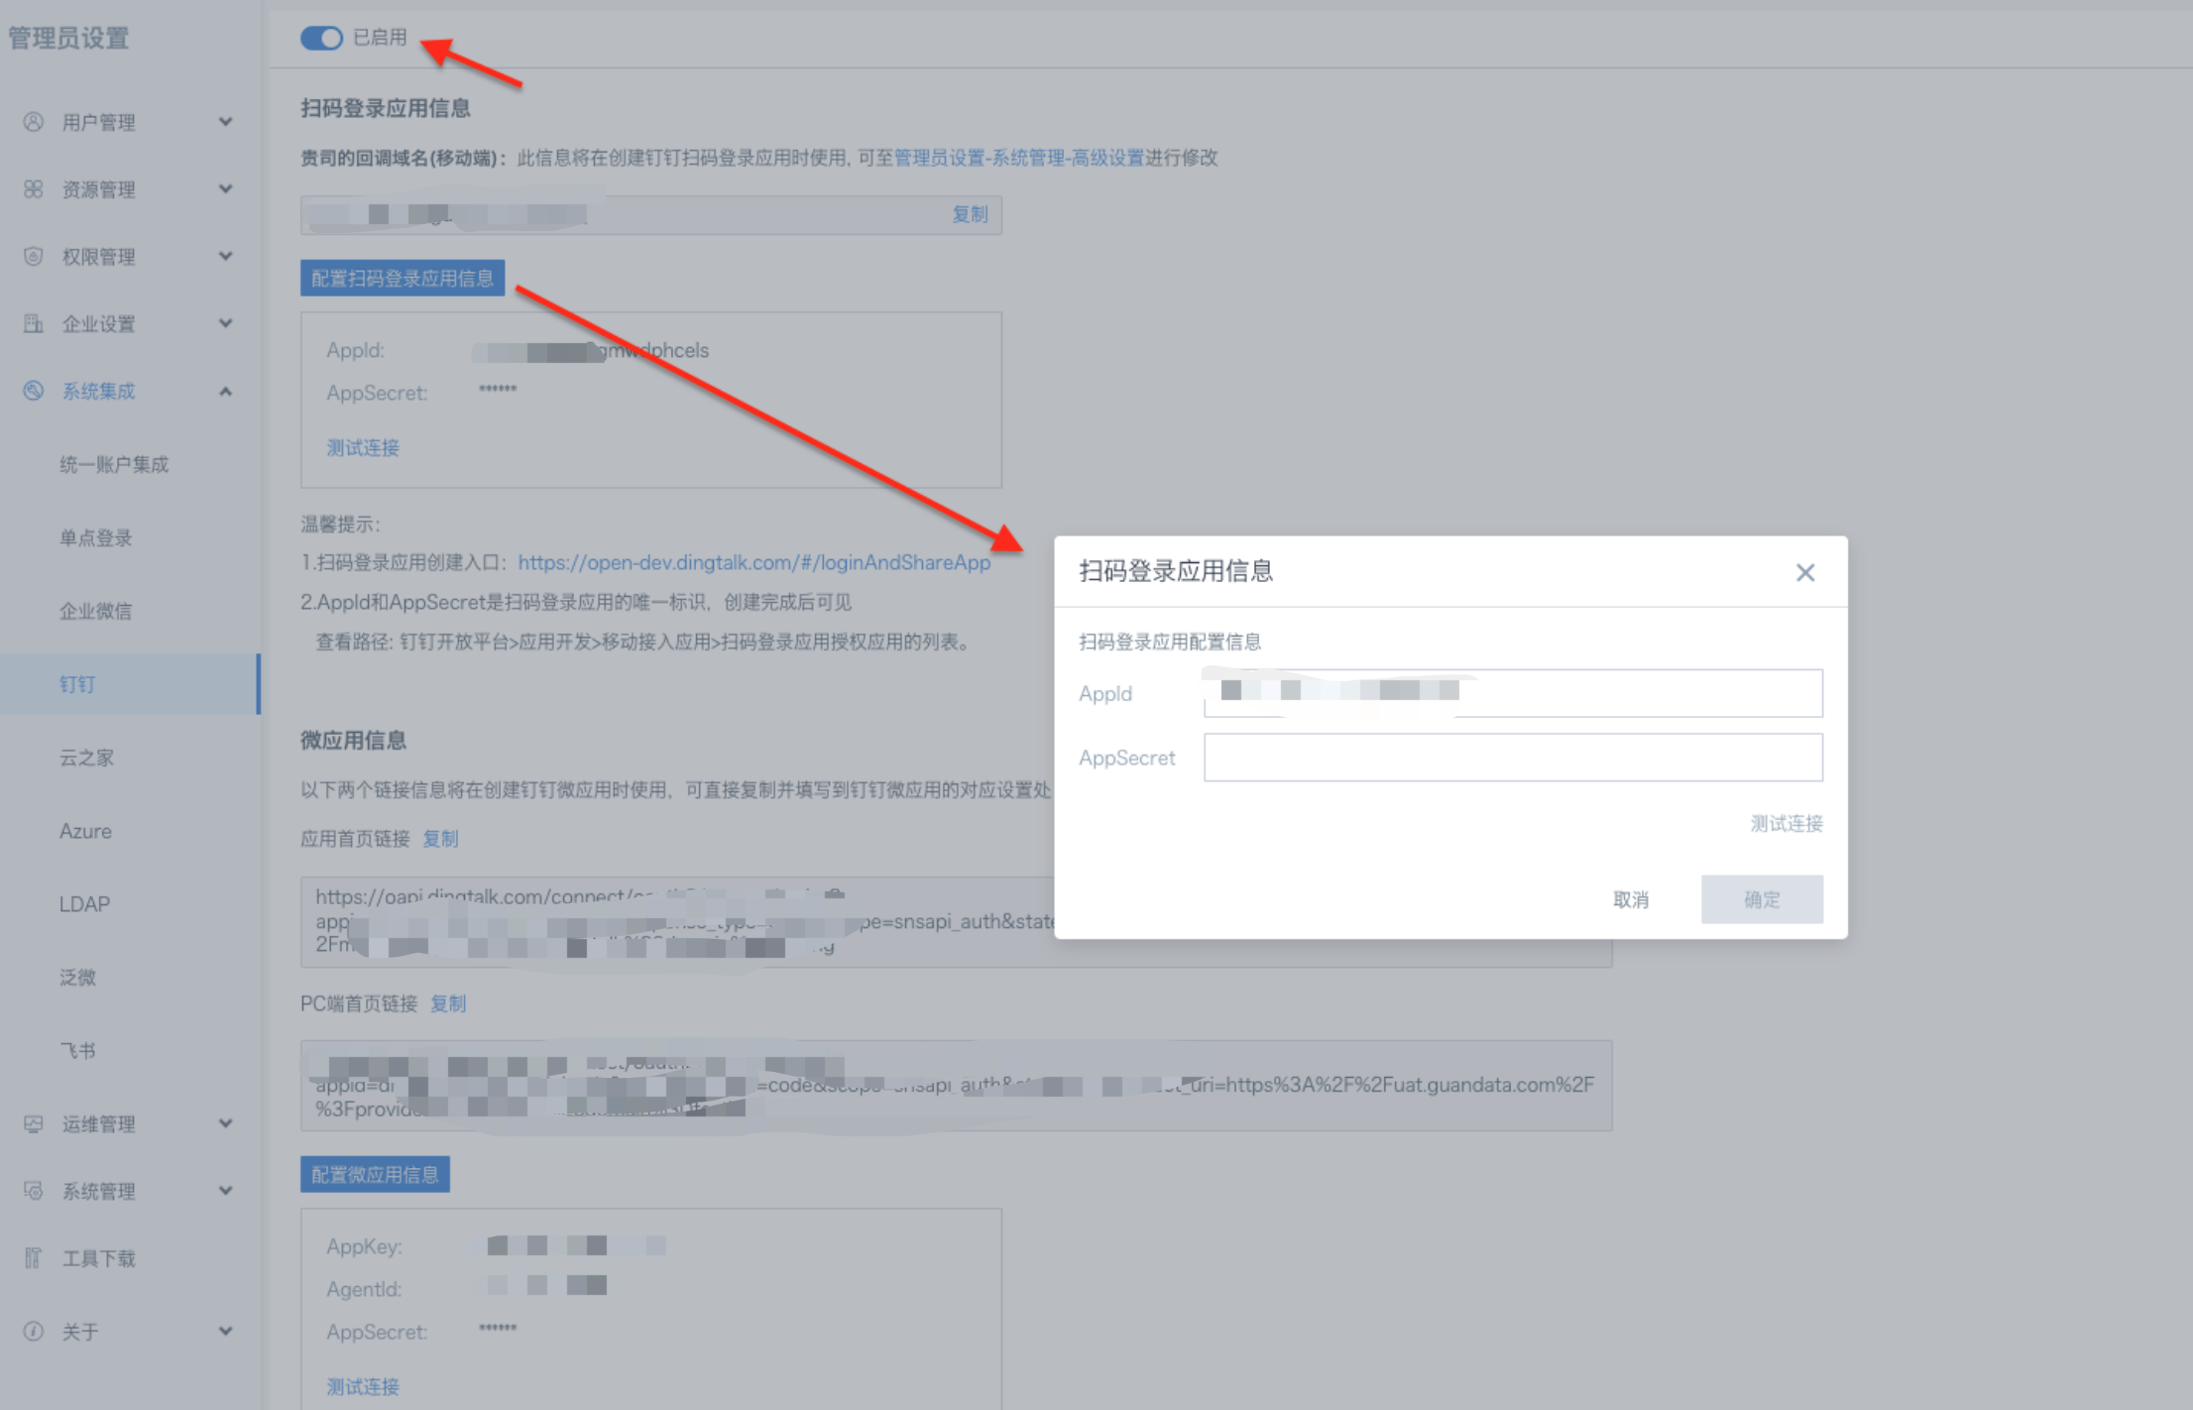Expand the 运维管理 menu chevron
The height and width of the screenshot is (1410, 2193).
point(226,1123)
